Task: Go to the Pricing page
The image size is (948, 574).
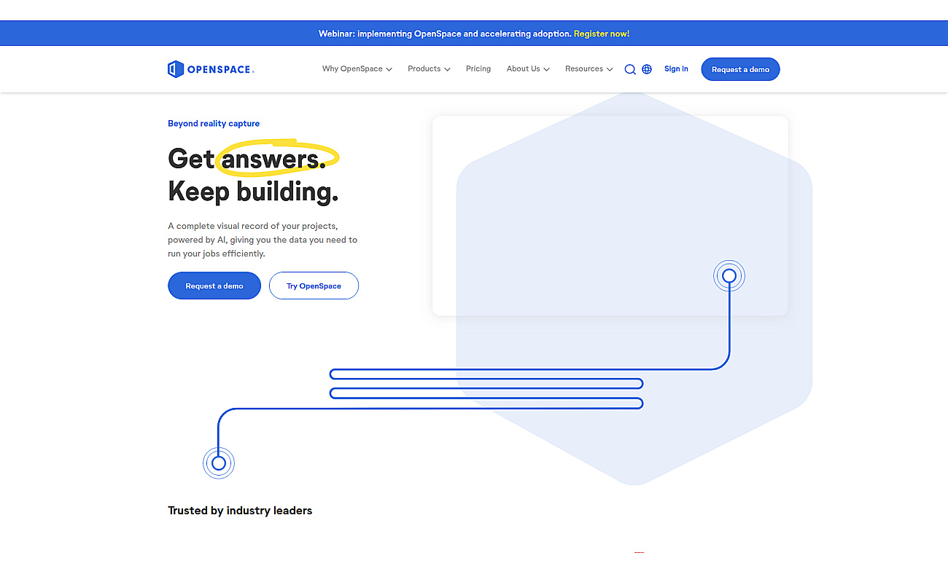Action: point(478,69)
